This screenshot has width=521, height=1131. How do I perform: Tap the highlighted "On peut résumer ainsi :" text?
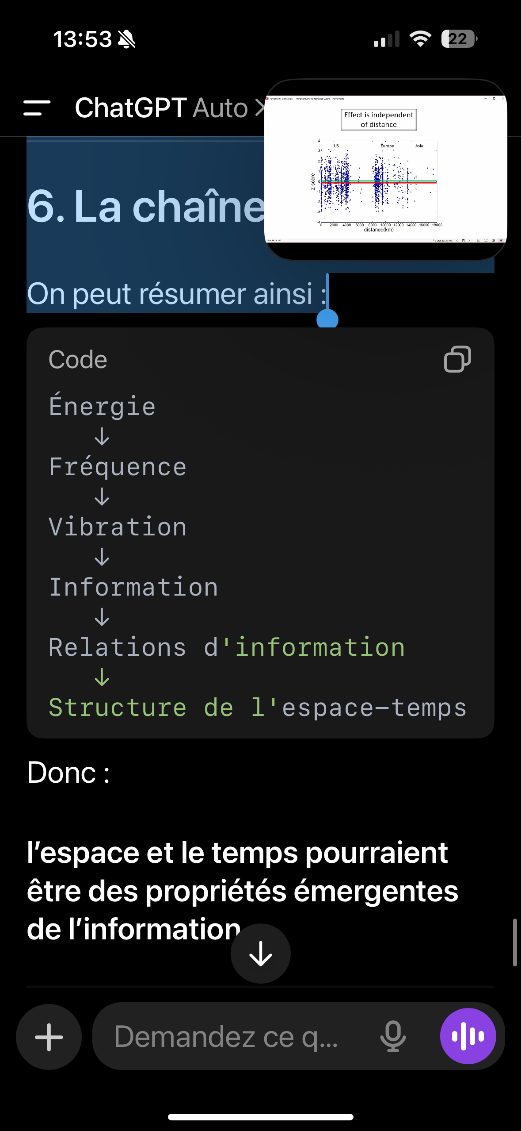tap(177, 293)
